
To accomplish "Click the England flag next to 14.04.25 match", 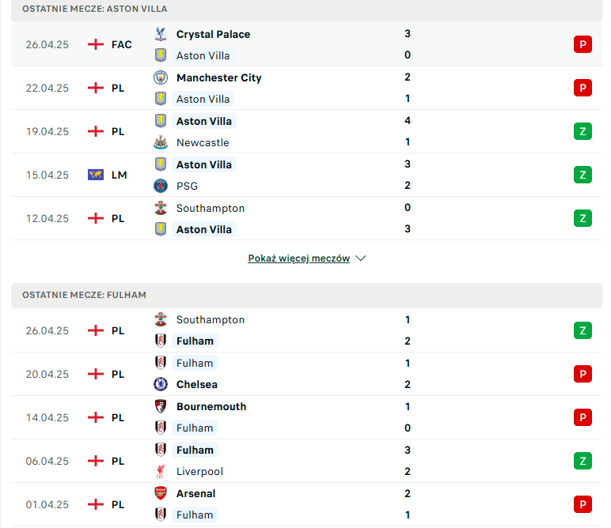I will (x=96, y=417).
